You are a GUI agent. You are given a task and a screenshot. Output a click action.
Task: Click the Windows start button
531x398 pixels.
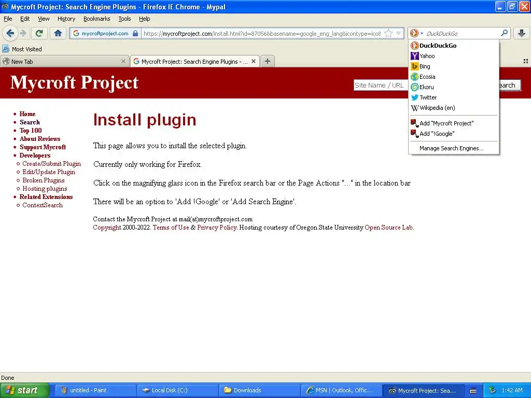[24, 390]
